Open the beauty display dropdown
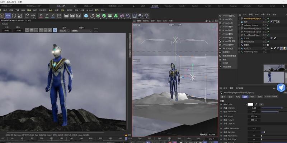The image size is (287, 143). point(65,31)
